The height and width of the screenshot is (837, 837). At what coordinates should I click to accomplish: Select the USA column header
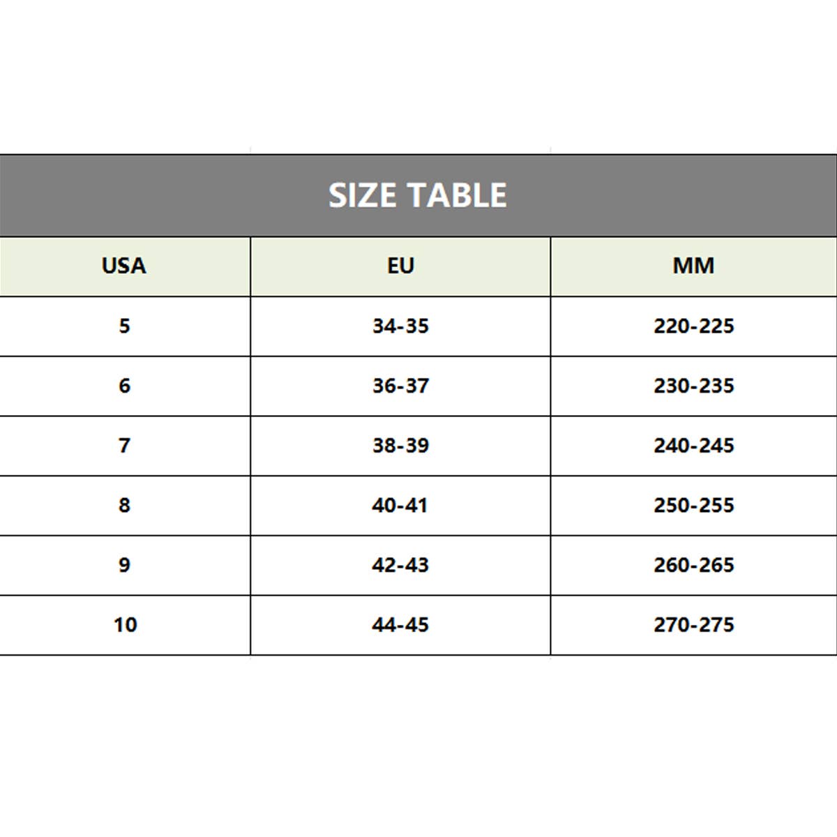point(124,266)
